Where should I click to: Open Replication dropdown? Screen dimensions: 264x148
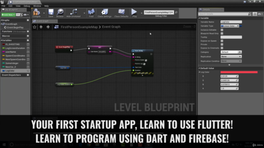click(x=231, y=57)
